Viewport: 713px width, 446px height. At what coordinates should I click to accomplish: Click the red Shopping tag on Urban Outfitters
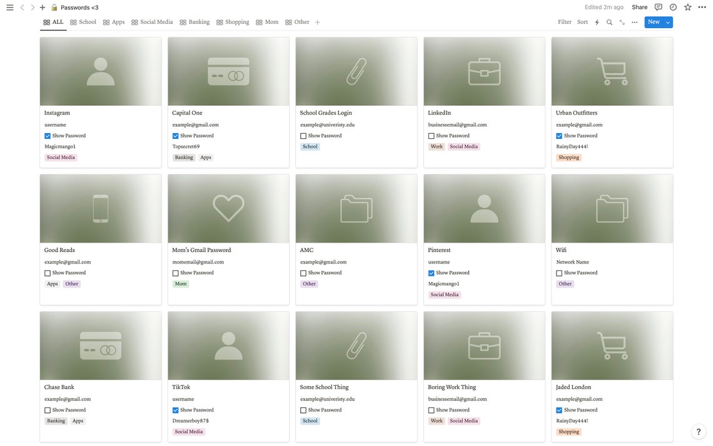(x=569, y=157)
